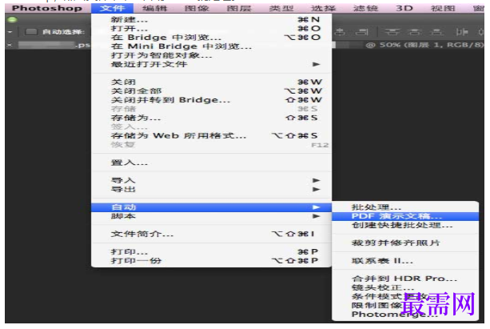Choose 打开... from the file menu
Image resolution: width=490 pixels, height=329 pixels.
click(x=211, y=29)
